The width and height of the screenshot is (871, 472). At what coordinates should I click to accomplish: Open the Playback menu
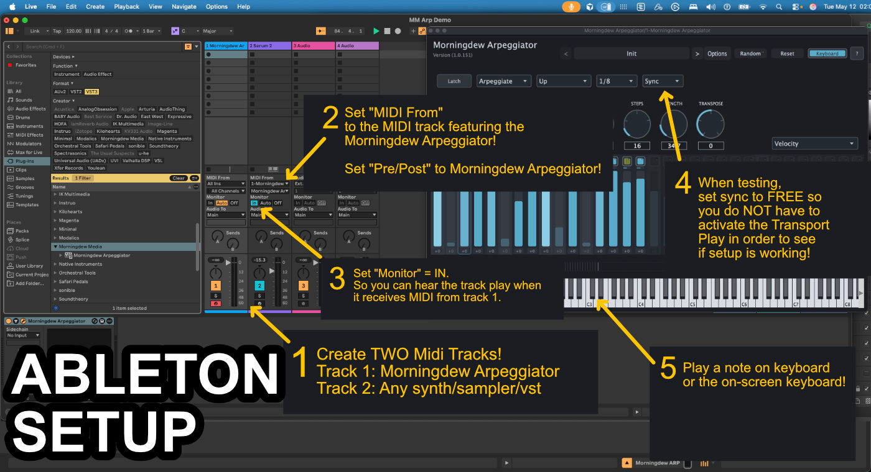coord(127,7)
